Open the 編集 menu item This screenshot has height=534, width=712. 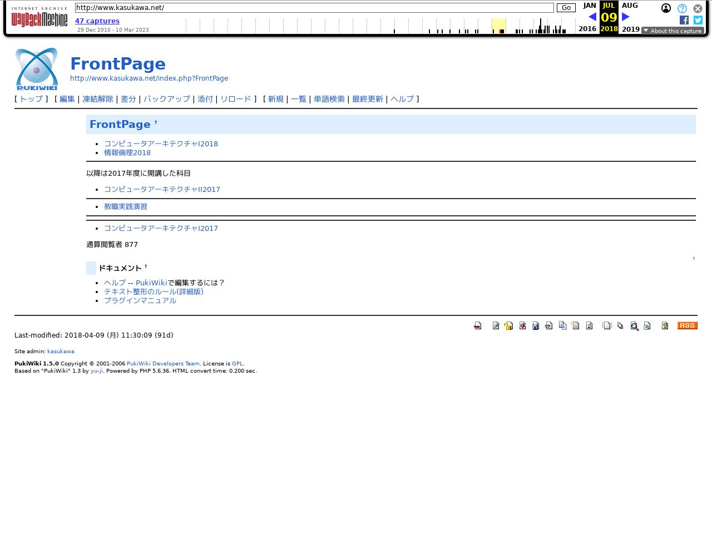tap(67, 99)
